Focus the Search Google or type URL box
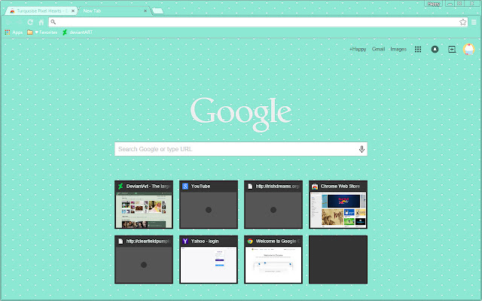Viewport: 482px width, 301px height. pyautogui.click(x=241, y=149)
